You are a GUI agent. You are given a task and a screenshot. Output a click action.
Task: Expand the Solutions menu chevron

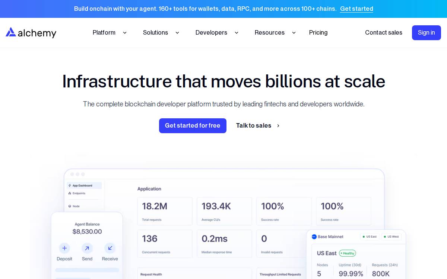(177, 33)
